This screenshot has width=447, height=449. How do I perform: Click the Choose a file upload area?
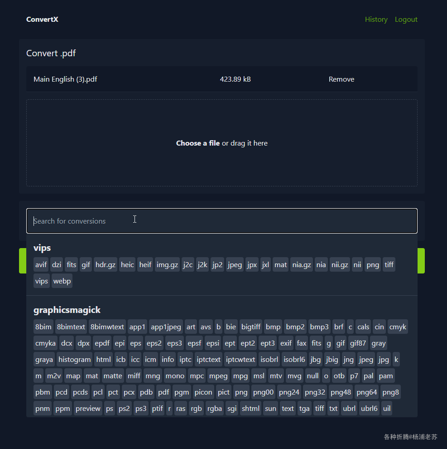221,143
